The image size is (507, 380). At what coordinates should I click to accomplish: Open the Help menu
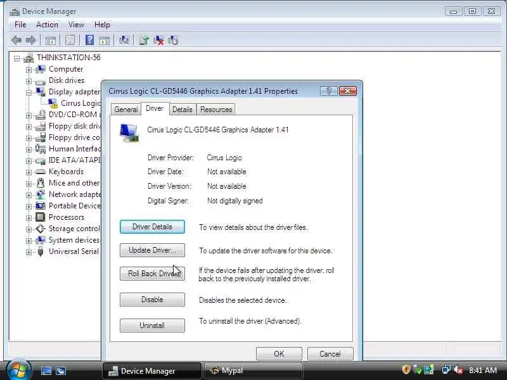point(102,25)
